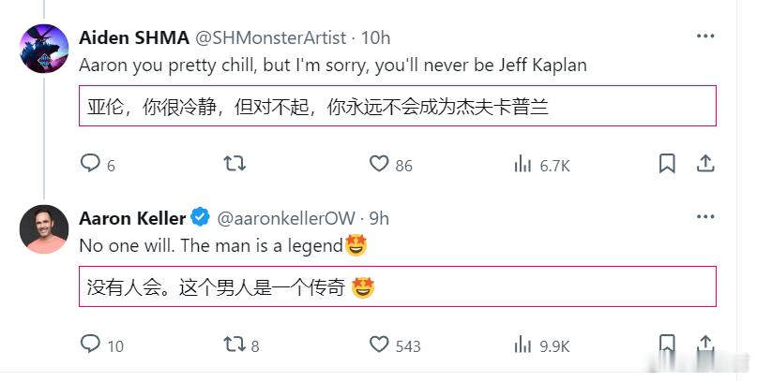Click the @aaronkellerOW handle
Image resolution: width=757 pixels, height=381 pixels.
[x=286, y=218]
